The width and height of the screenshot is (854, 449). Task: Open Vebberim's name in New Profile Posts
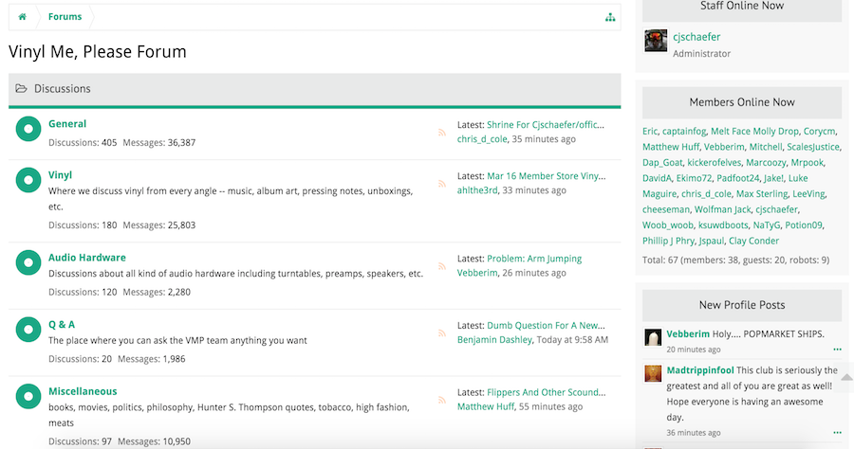(688, 334)
